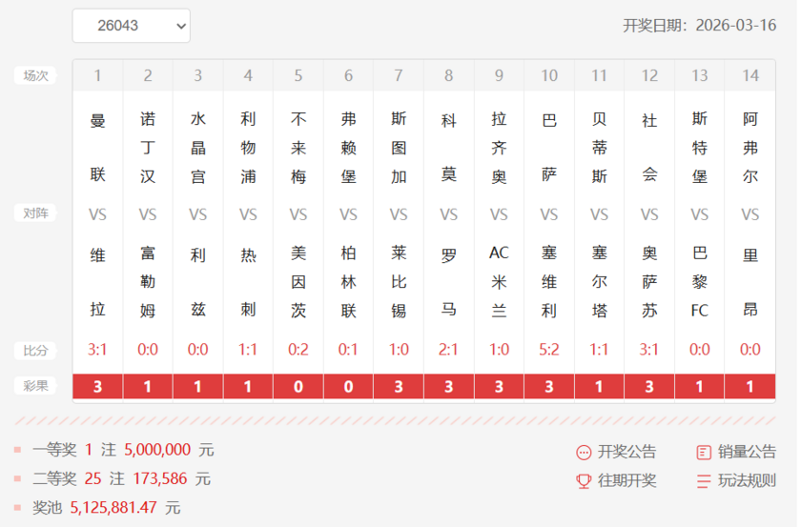Click the 奖池 amount 5,125,881.47

coord(113,508)
